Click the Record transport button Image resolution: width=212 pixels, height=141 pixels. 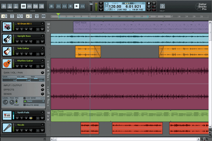51,6
